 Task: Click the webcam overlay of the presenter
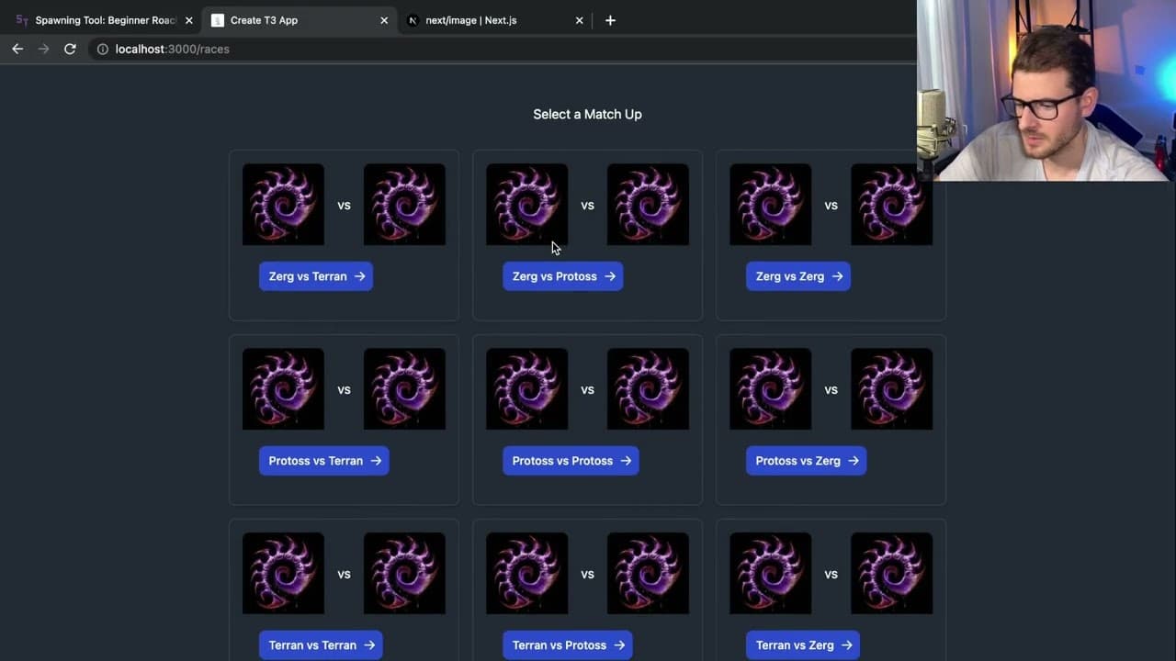1046,90
